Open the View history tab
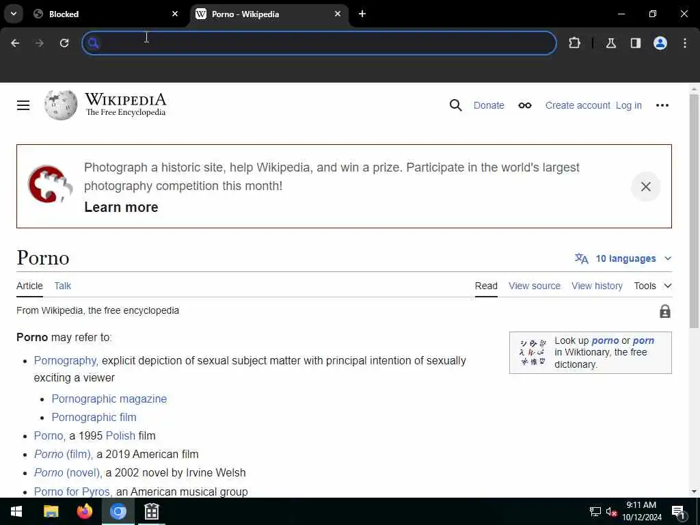Image resolution: width=700 pixels, height=525 pixels. [597, 286]
